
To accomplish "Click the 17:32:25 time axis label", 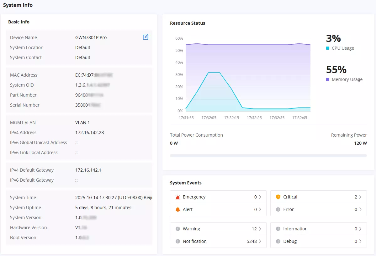I will pyautogui.click(x=254, y=118).
